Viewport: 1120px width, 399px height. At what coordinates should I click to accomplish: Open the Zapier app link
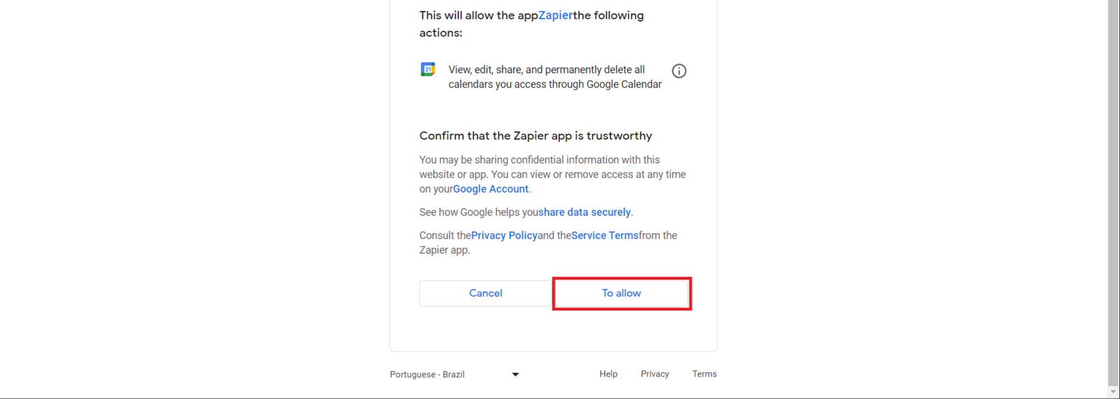[555, 15]
